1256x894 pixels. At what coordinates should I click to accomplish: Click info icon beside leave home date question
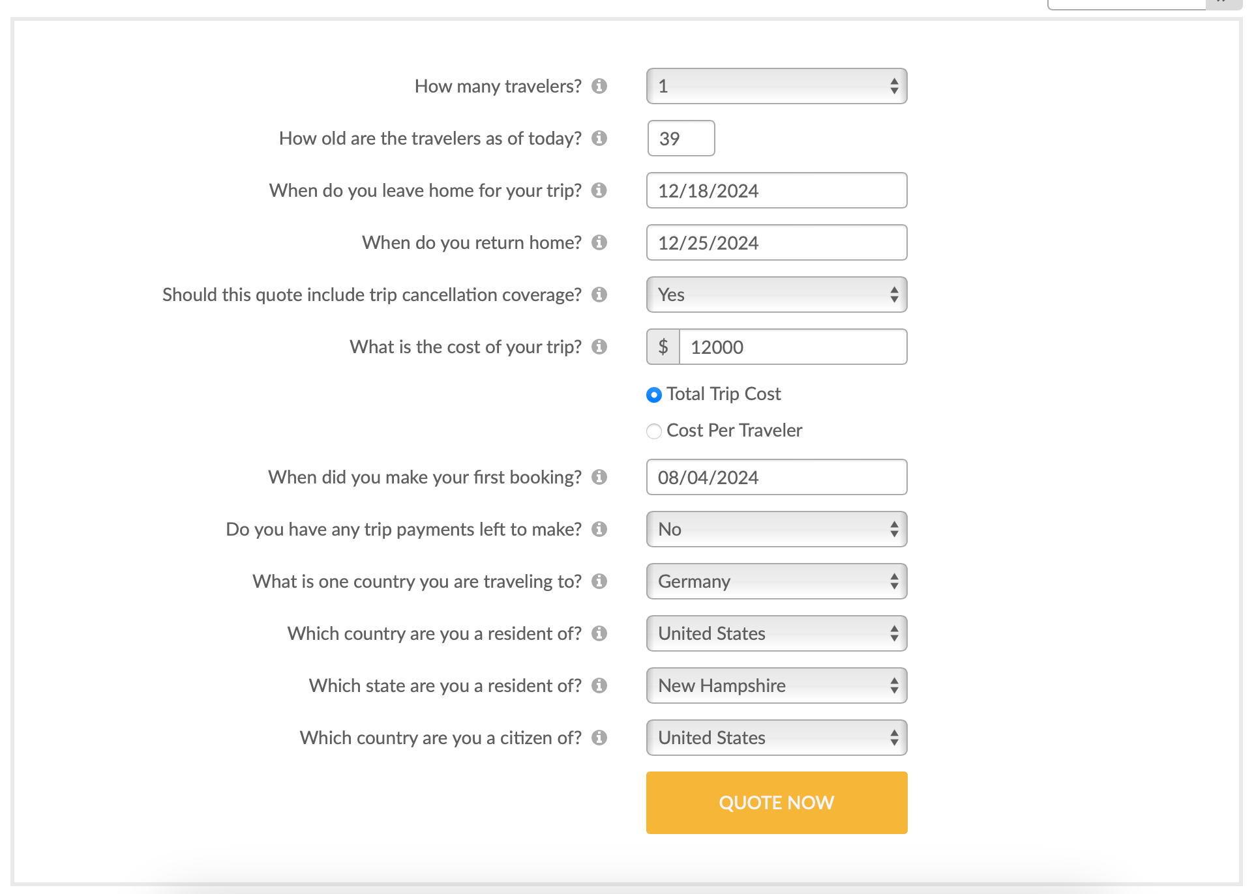[x=599, y=190]
